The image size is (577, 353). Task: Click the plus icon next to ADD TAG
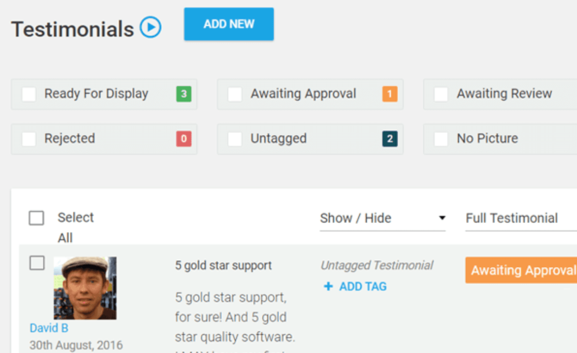click(328, 287)
